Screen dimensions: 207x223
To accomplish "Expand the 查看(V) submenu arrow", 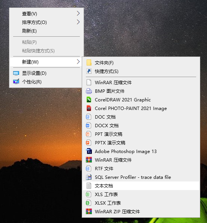I will 78,13.
